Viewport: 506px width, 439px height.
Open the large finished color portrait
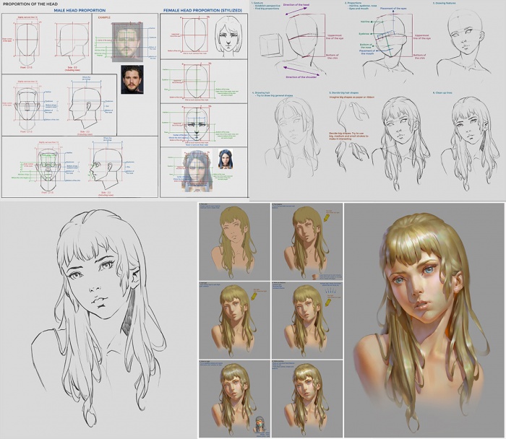click(425, 318)
